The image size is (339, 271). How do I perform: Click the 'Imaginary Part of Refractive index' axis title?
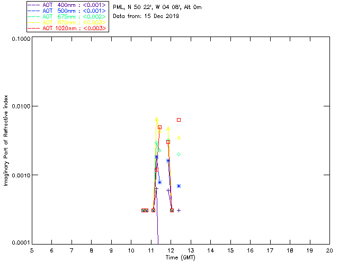tap(6, 140)
